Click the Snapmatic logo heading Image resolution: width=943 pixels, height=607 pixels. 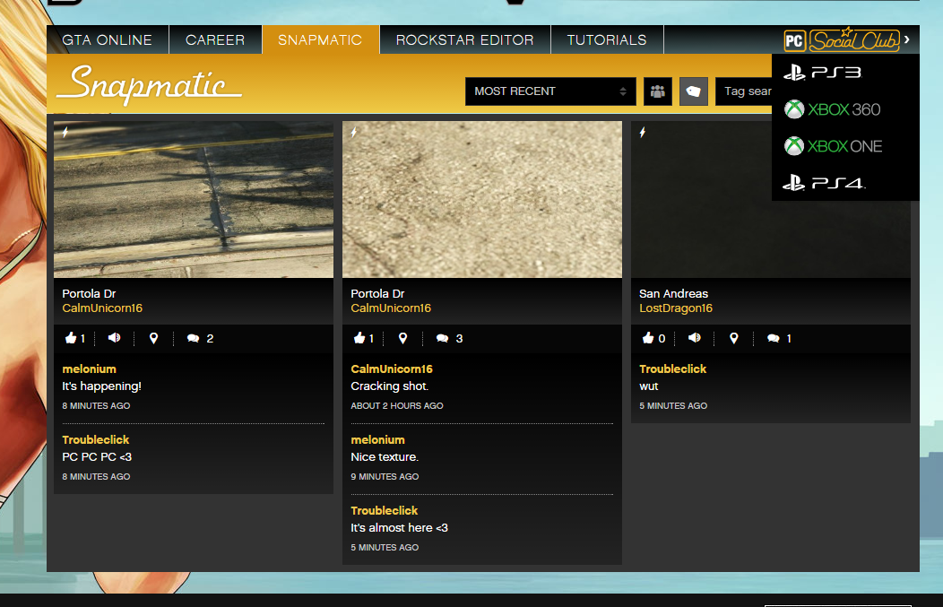click(149, 84)
